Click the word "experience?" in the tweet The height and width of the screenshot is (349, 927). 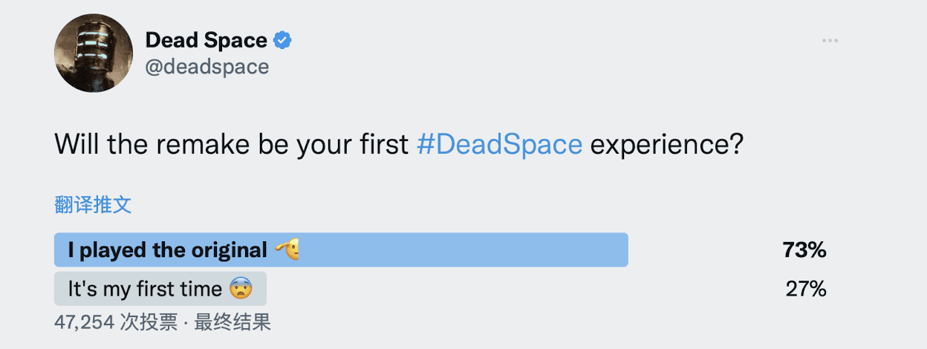coord(667,144)
